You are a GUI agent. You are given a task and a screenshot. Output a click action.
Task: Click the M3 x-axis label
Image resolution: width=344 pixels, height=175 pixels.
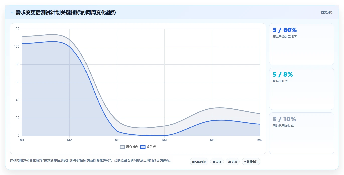click(117, 140)
